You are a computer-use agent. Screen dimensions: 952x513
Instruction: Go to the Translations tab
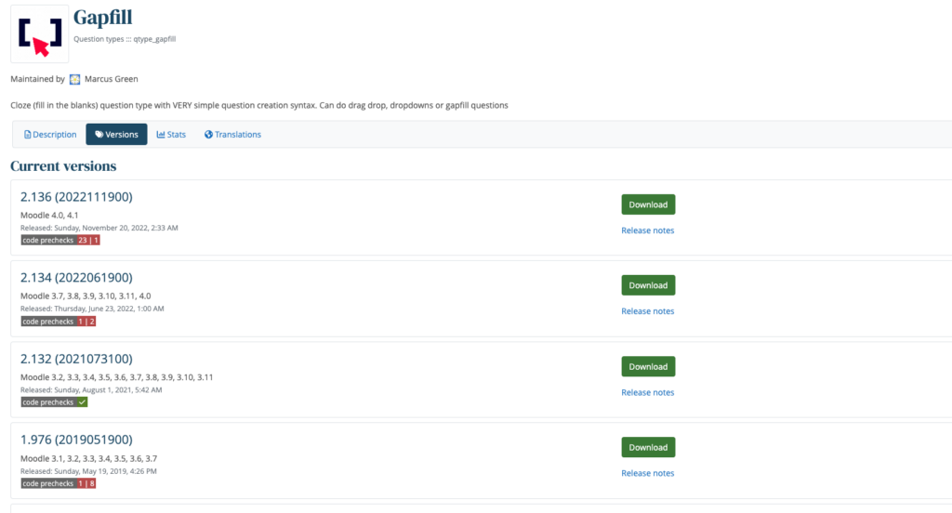(232, 135)
